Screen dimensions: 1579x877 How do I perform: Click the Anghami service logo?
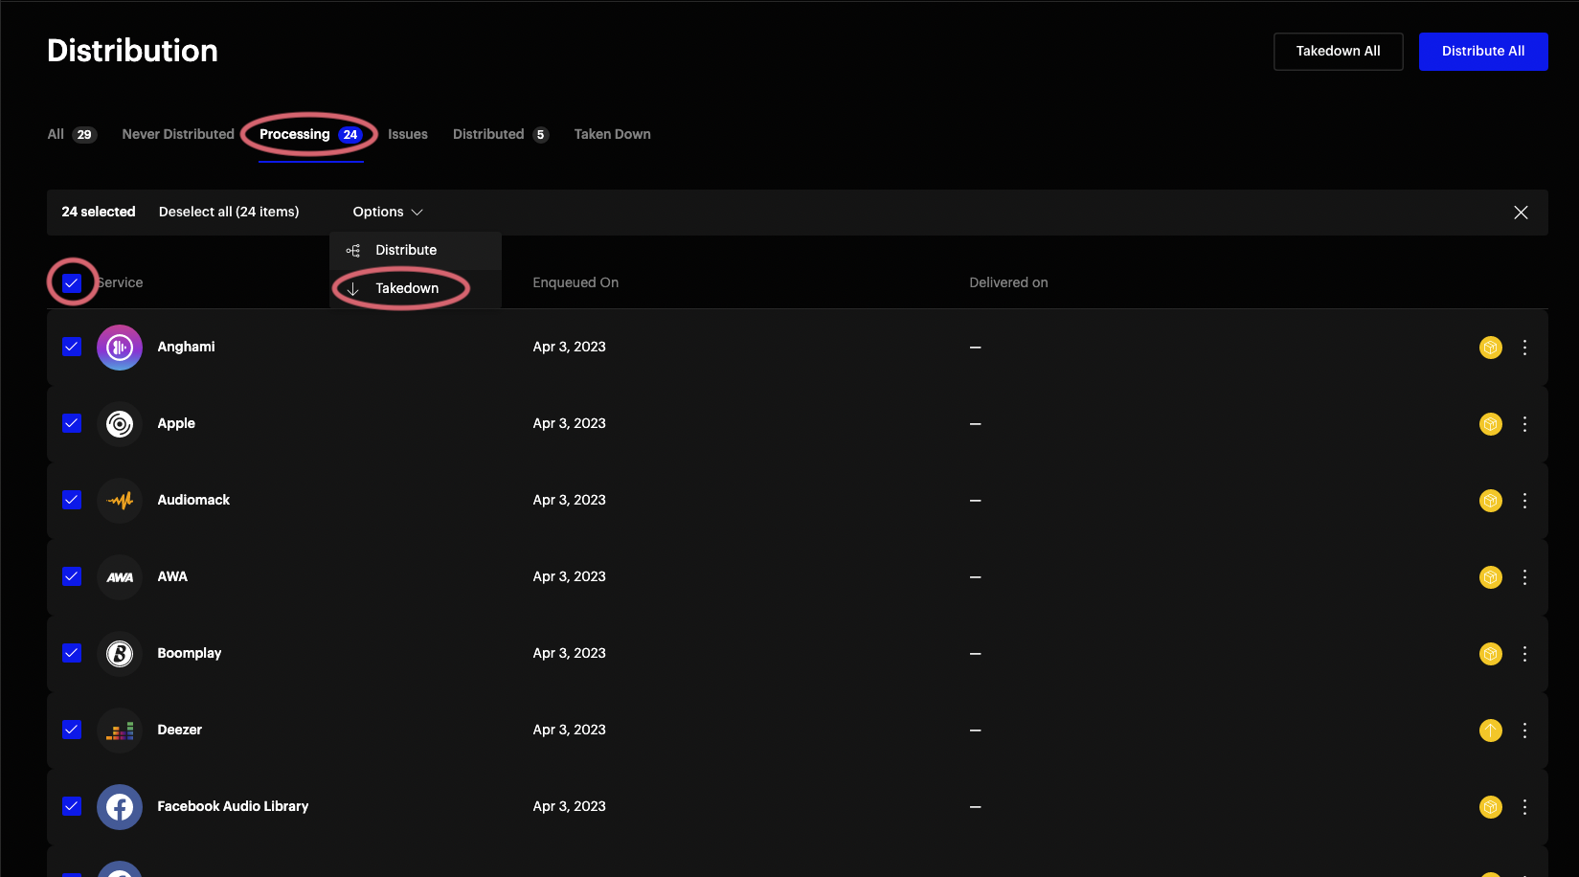(x=120, y=348)
